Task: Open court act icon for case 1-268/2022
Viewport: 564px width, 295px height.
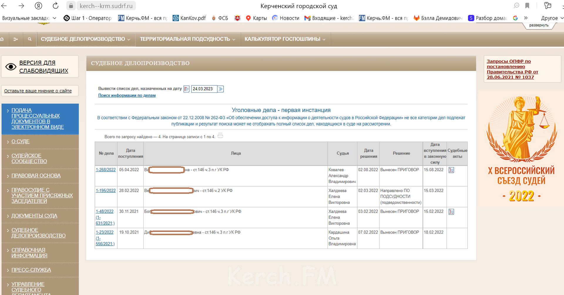Action: pyautogui.click(x=451, y=170)
